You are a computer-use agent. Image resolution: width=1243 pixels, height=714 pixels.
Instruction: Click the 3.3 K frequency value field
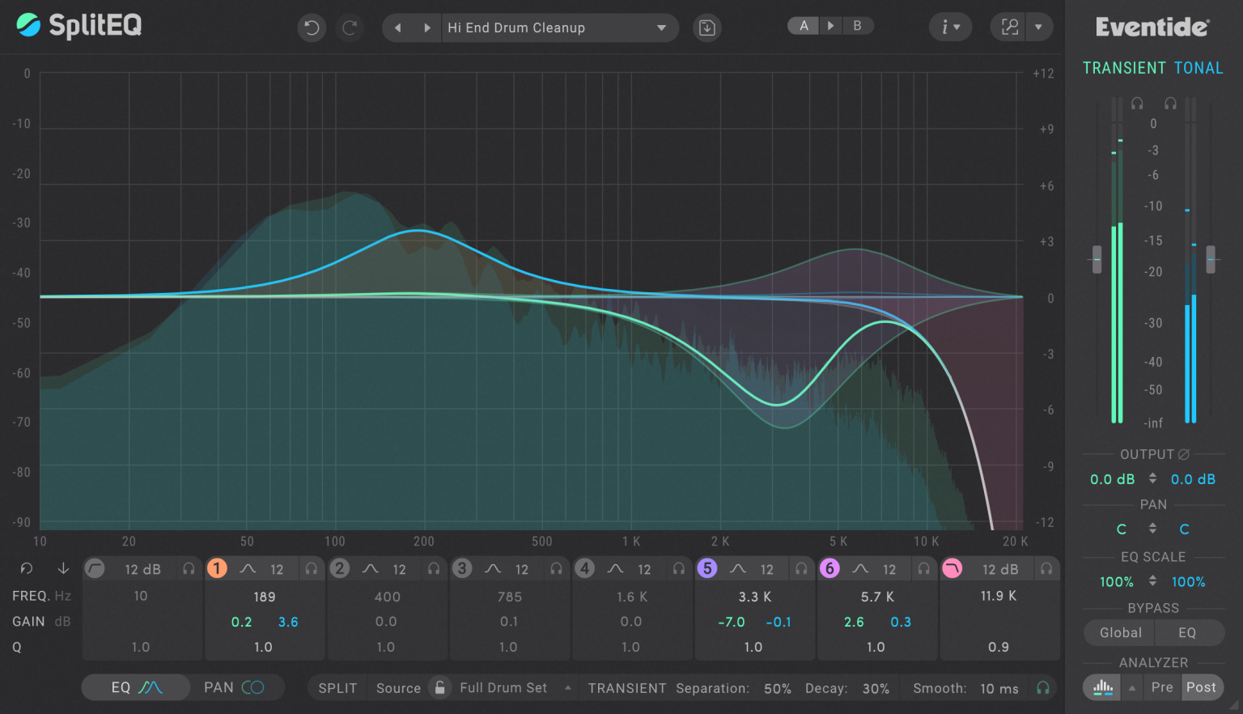[x=754, y=596]
